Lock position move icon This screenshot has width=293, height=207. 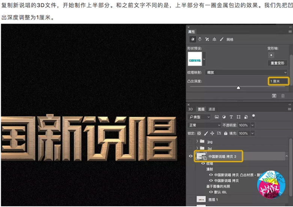pos(212,133)
